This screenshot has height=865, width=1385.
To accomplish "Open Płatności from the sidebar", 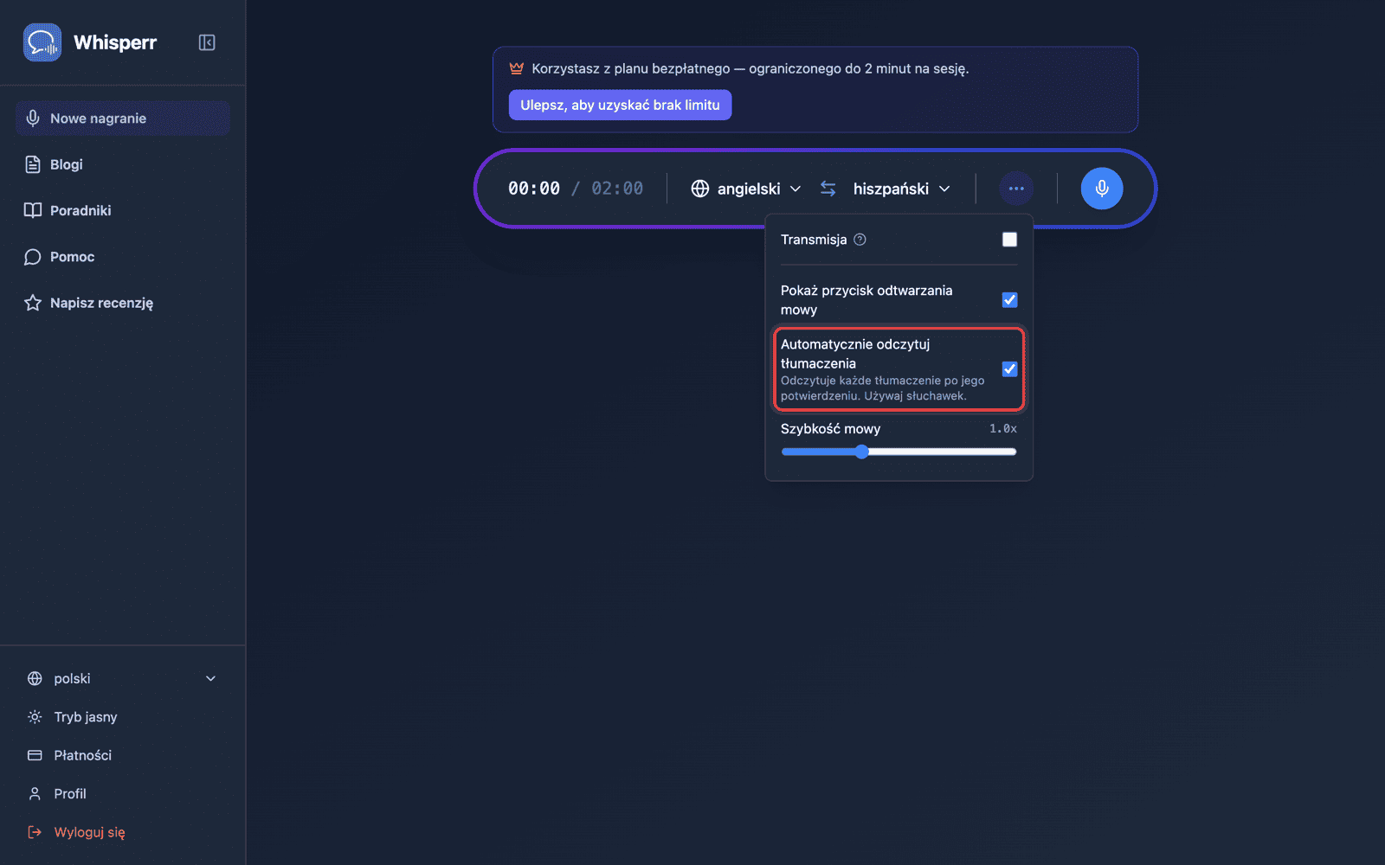I will (x=122, y=755).
